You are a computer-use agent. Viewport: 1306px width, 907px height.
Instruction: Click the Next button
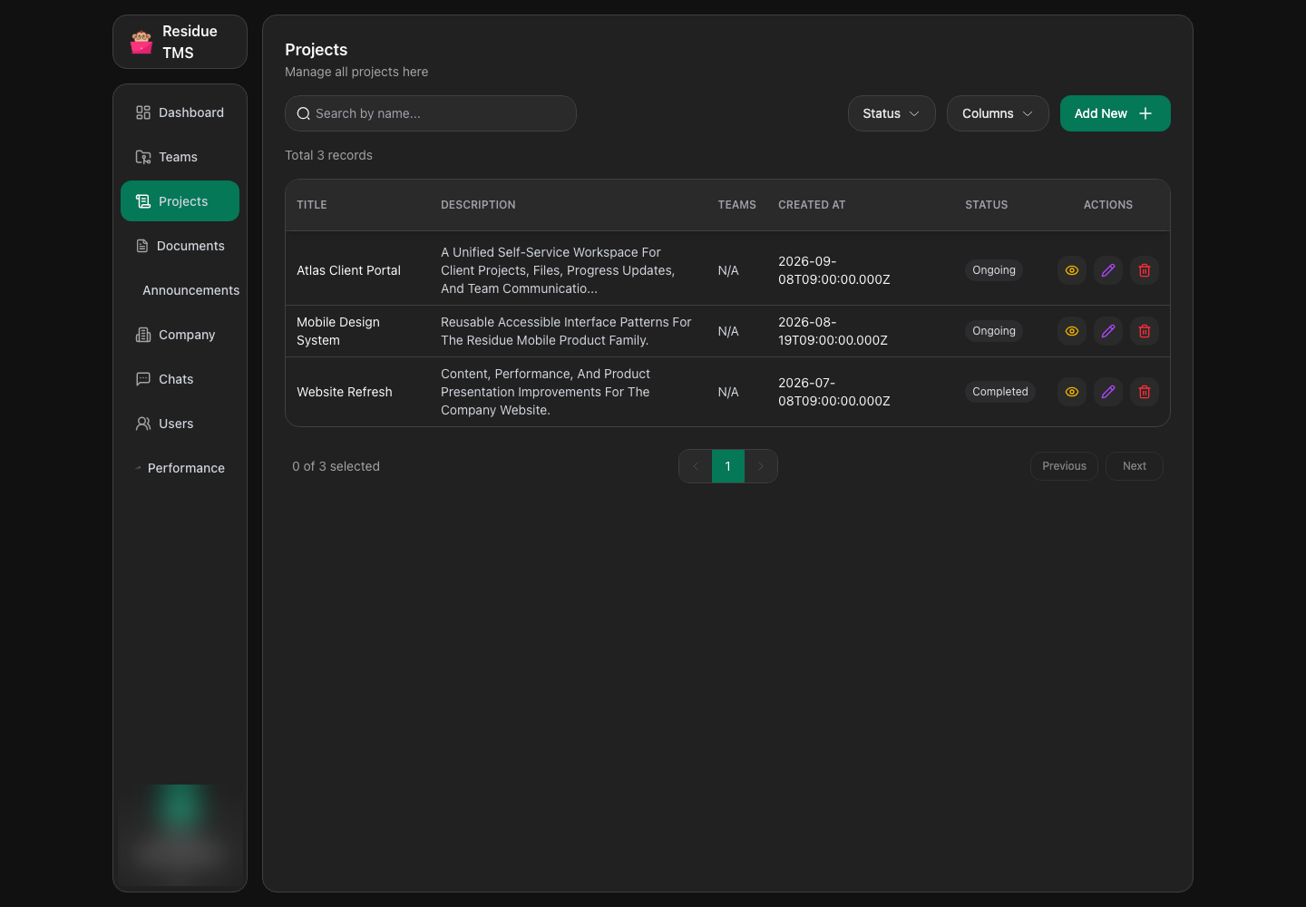pos(1135,466)
